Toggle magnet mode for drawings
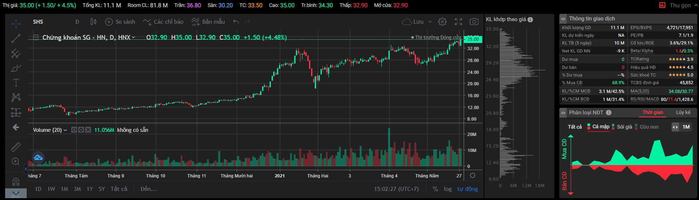This screenshot has width=699, height=200. 16,181
